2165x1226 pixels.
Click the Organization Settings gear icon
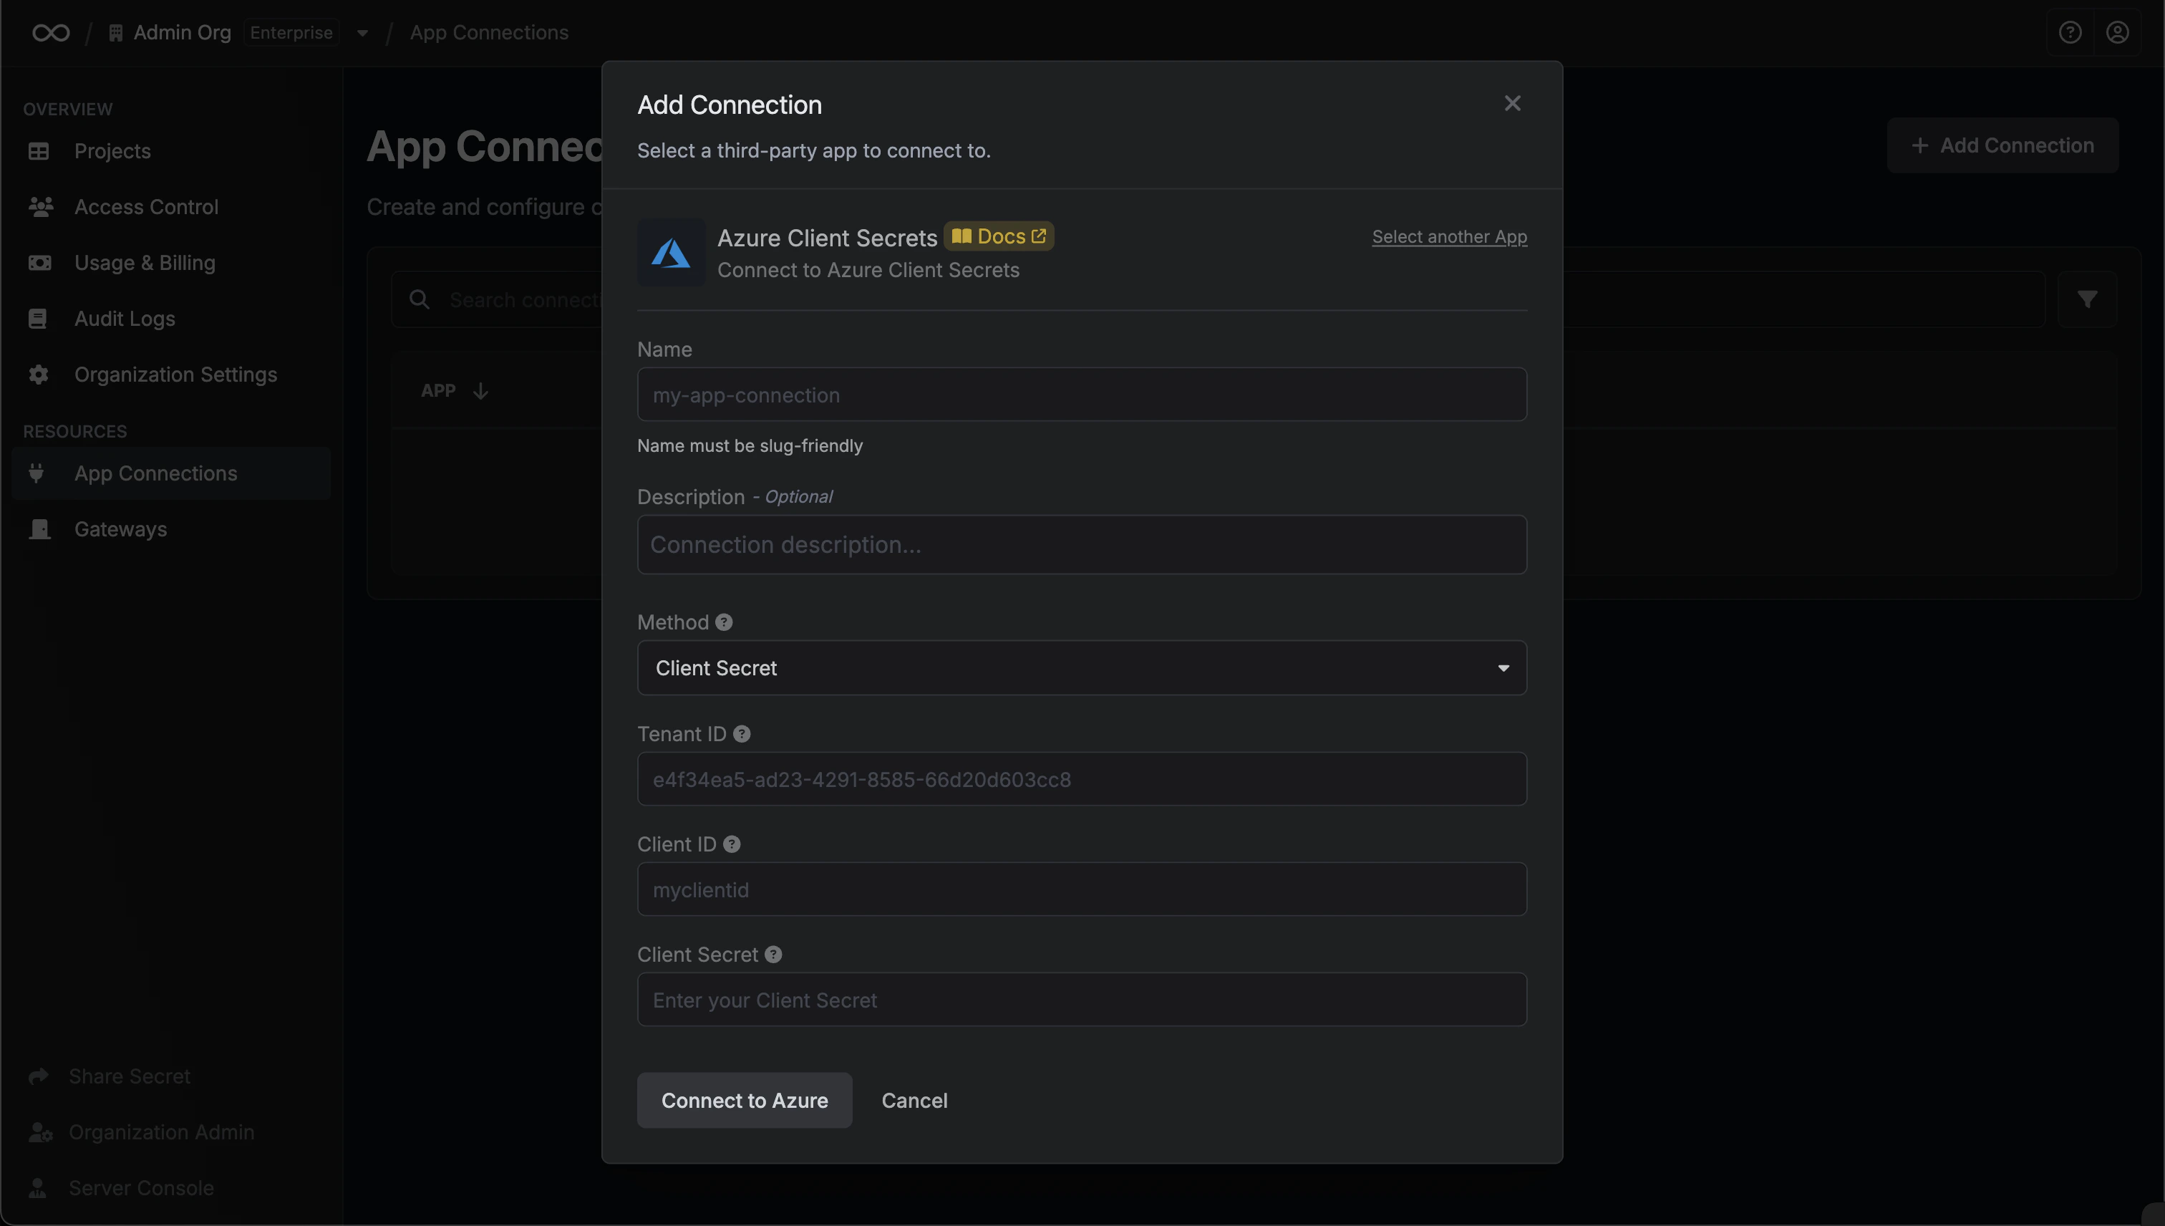[39, 375]
